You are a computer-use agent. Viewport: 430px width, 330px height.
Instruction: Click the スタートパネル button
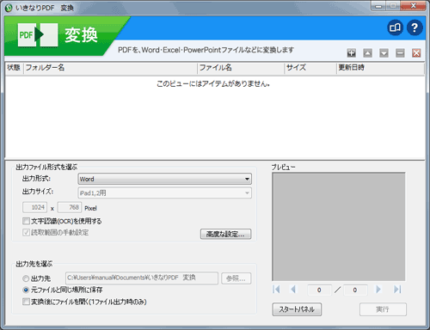pyautogui.click(x=297, y=309)
